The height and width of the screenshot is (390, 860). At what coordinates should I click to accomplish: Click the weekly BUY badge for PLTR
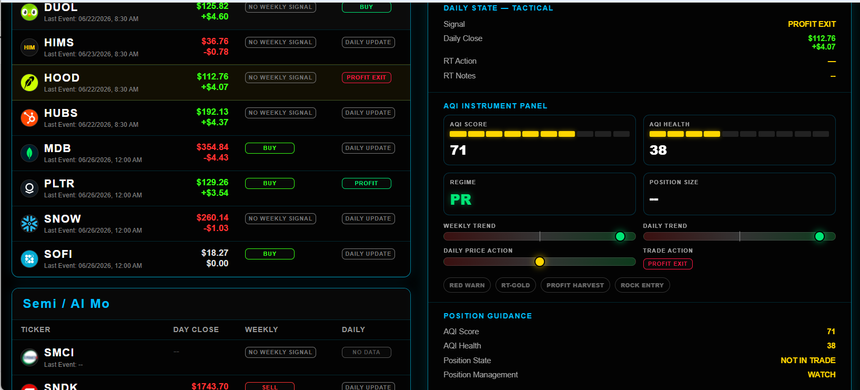(270, 183)
